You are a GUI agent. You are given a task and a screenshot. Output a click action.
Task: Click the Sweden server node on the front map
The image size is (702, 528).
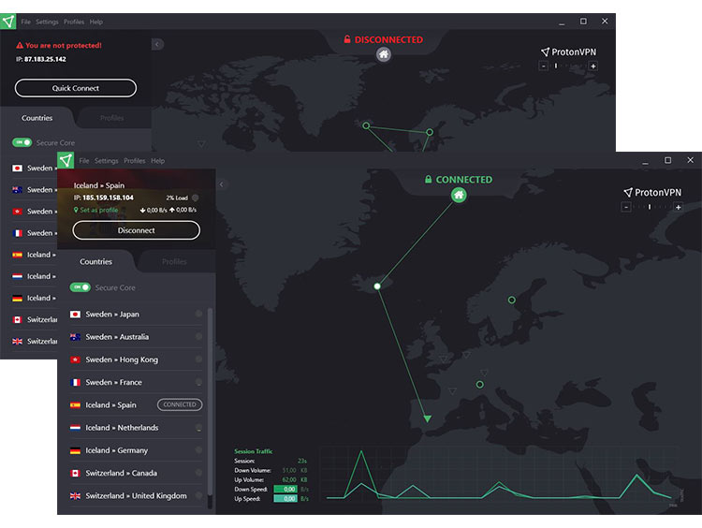[x=512, y=301]
